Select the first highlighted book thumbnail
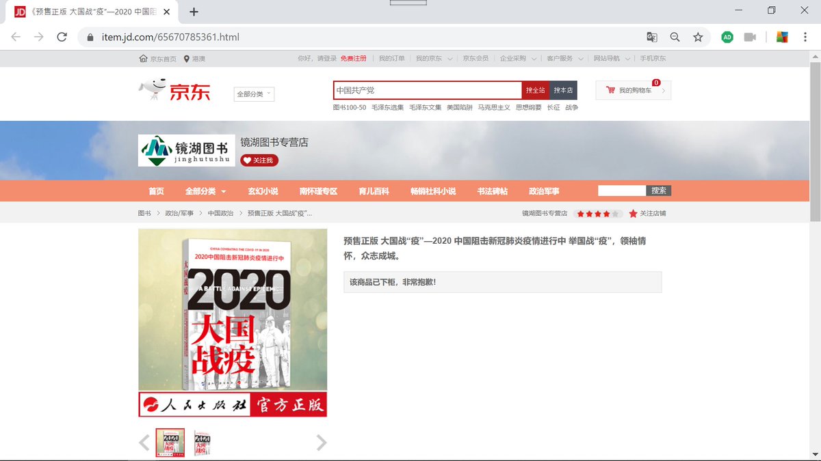 point(170,443)
